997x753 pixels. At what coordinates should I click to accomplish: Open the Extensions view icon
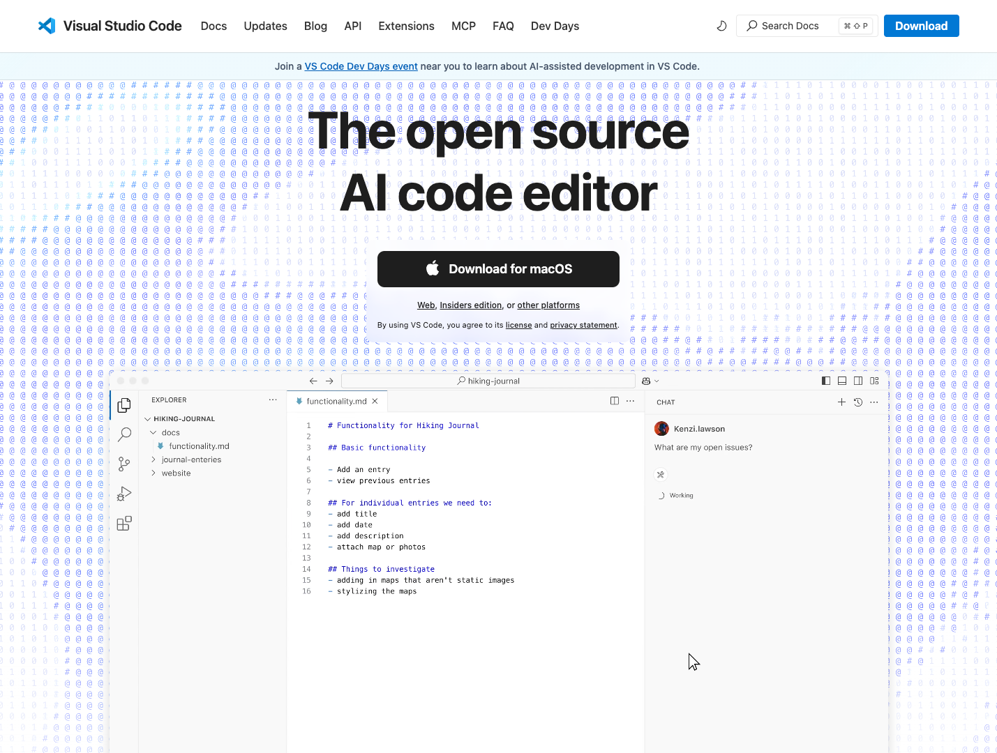point(124,524)
